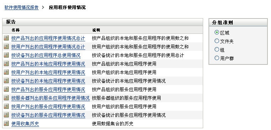271x130 pixels.
Task: Click report icon beside 按产品列出的本地应用程序使用情况
Action: (x=6, y=64)
